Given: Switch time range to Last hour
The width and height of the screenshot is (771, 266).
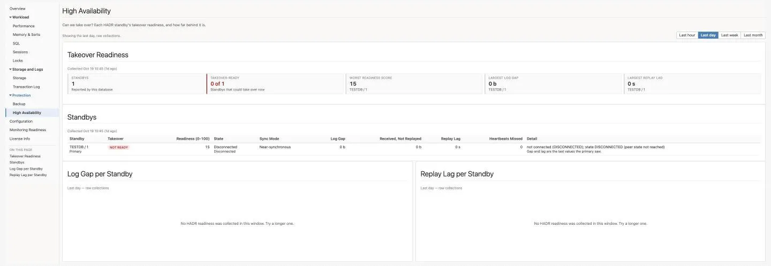Looking at the screenshot, I should pos(687,35).
